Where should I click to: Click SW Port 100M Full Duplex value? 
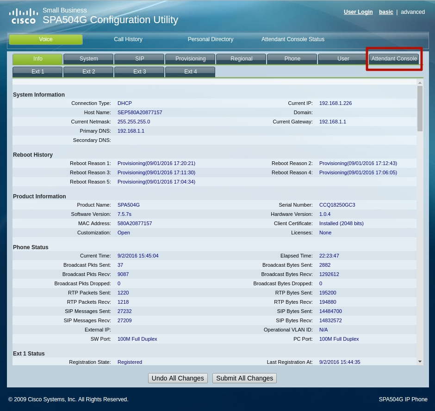tap(137, 339)
